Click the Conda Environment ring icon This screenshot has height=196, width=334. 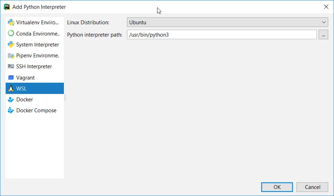pos(11,33)
